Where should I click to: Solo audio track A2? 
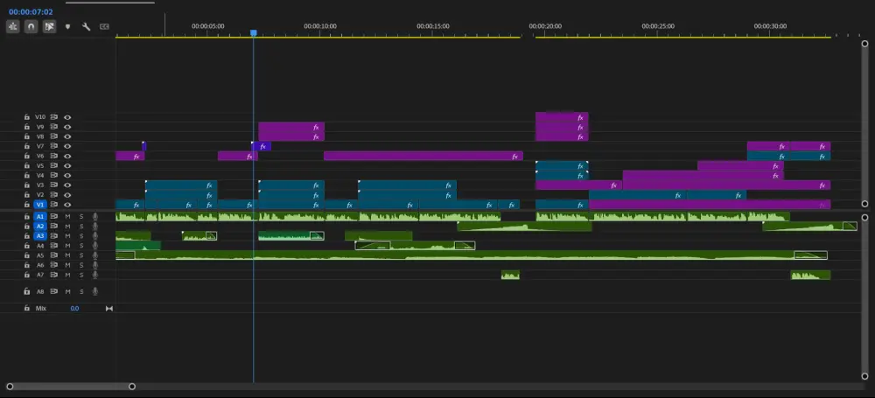80,226
